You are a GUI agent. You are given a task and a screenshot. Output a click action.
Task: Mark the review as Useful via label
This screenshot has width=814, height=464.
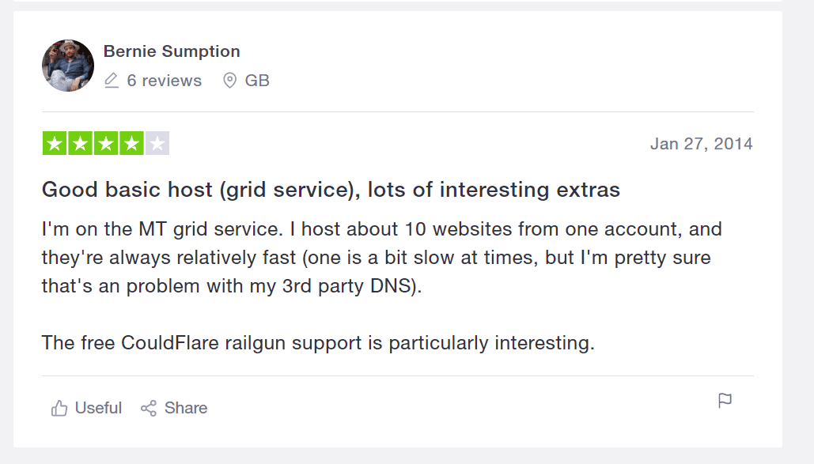98,408
